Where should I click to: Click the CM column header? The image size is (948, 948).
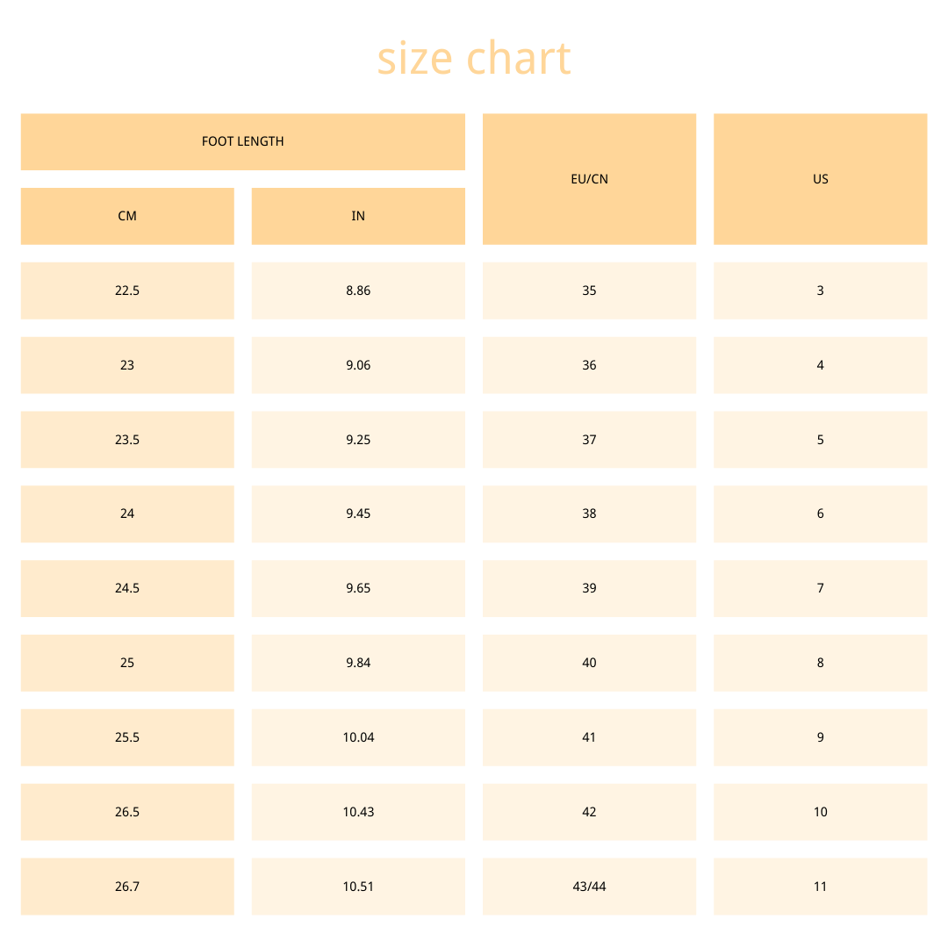(x=127, y=216)
